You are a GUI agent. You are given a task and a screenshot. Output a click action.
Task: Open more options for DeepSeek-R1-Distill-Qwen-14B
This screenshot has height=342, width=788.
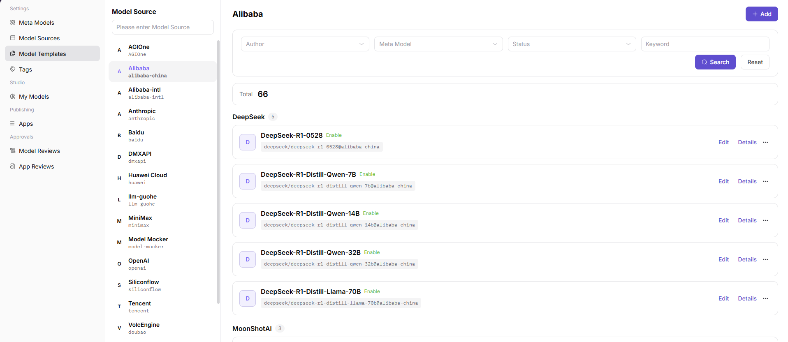click(765, 220)
